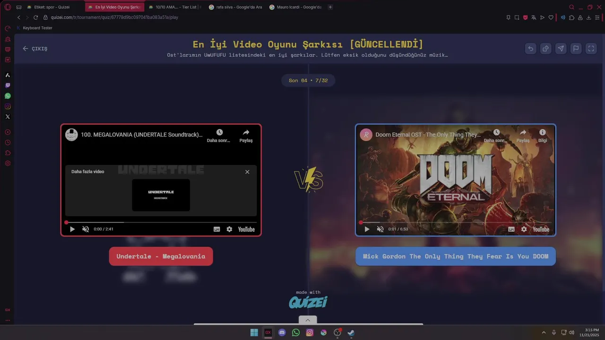Open history clock icon in sidebar
The width and height of the screenshot is (605, 340).
click(x=8, y=143)
